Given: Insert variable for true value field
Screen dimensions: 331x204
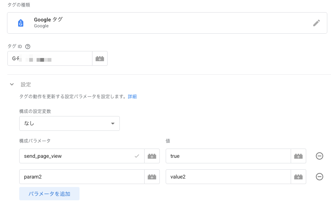Looking at the screenshot, I should coord(298,156).
